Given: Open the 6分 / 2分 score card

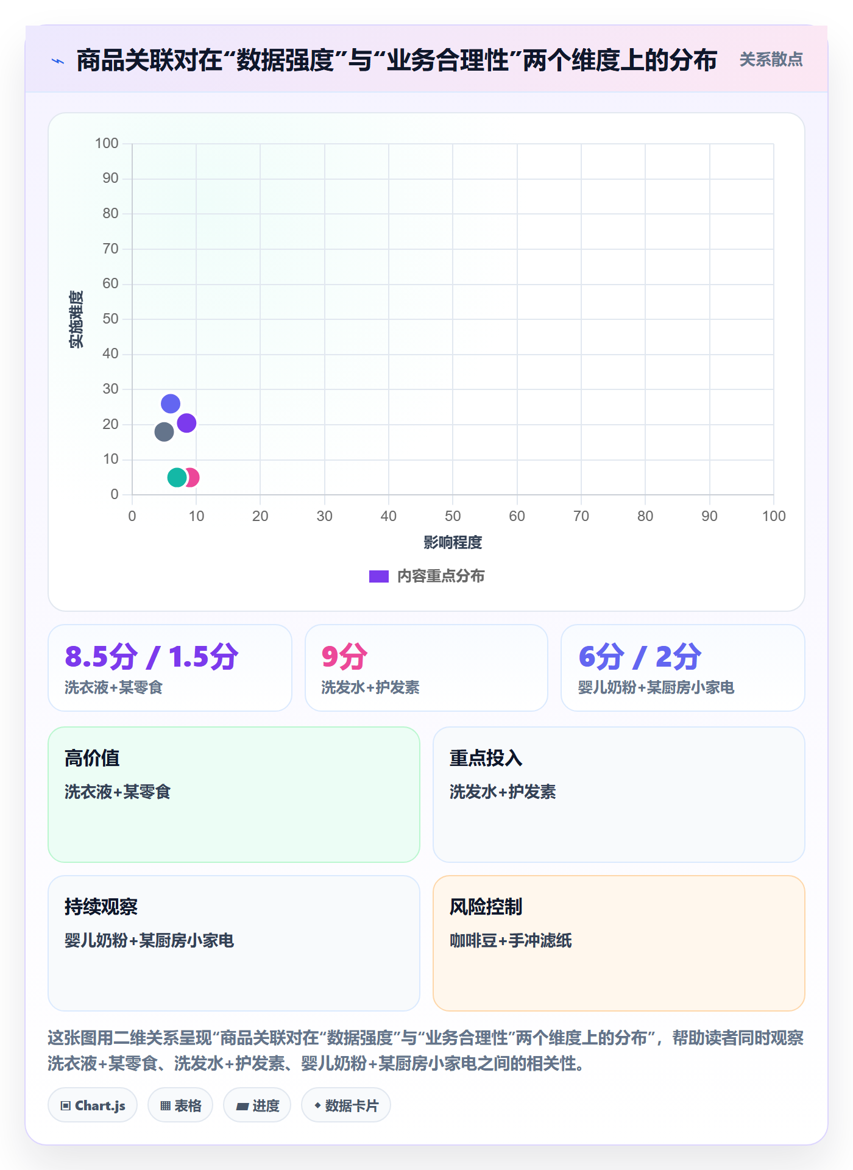Looking at the screenshot, I should (x=683, y=668).
